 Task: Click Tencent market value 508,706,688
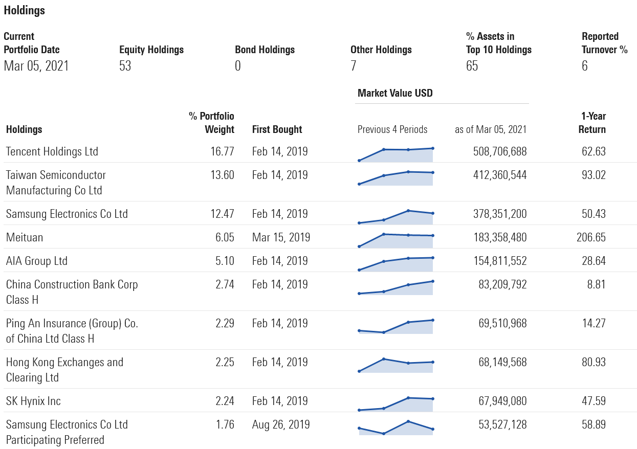click(x=500, y=151)
